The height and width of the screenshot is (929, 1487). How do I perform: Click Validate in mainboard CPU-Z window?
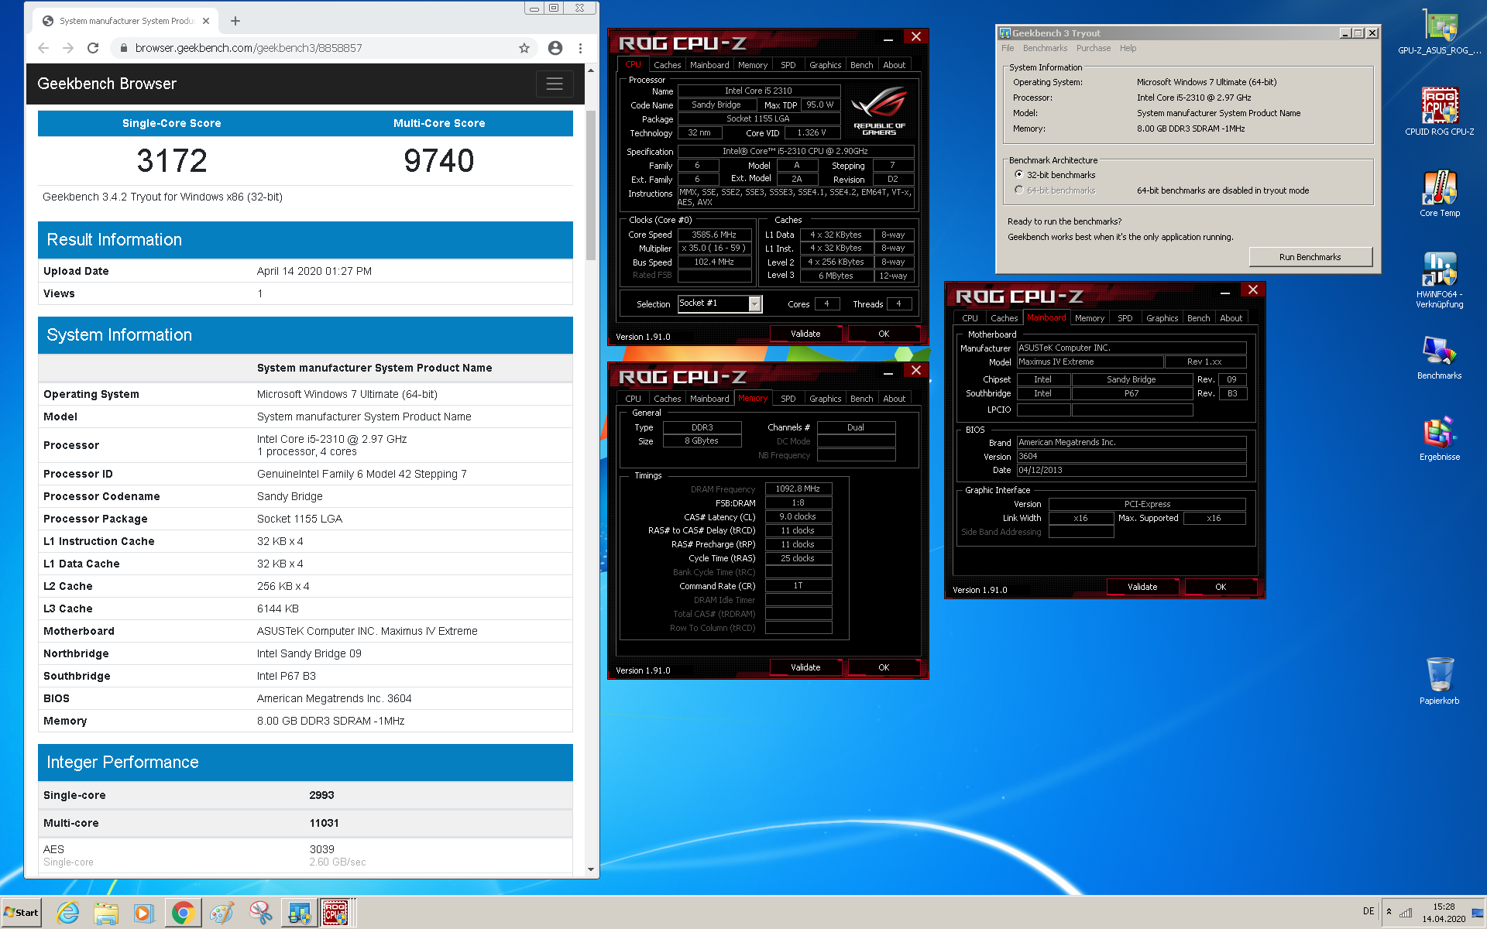coord(1142,587)
